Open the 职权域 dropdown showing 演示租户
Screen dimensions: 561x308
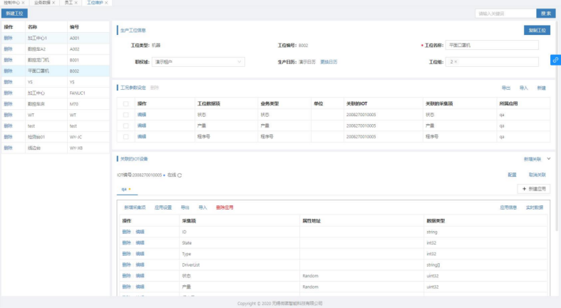click(199, 62)
